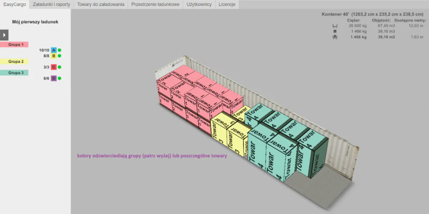Screen dimensions: 429x214
Task: Switch to Załadunki i raporty tab
Action: coord(52,4)
